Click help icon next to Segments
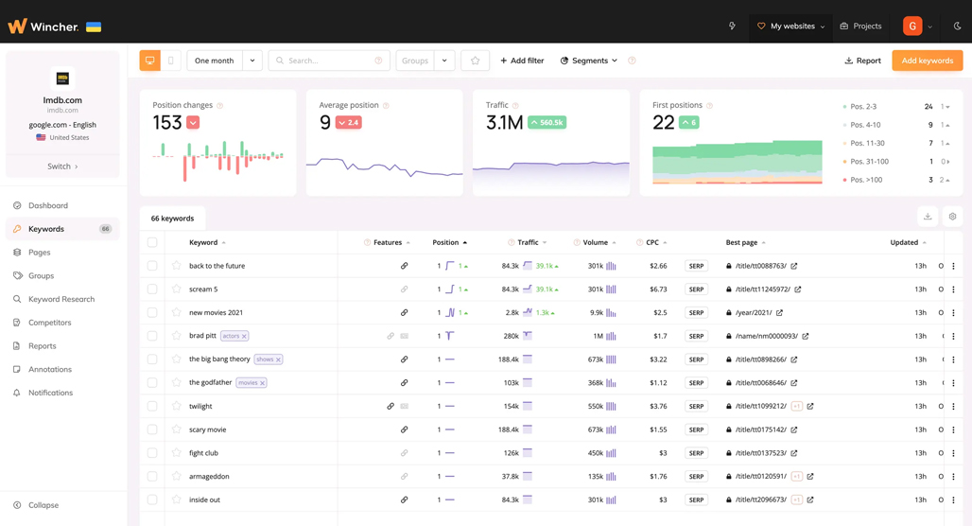Image resolution: width=972 pixels, height=526 pixels. pyautogui.click(x=632, y=61)
